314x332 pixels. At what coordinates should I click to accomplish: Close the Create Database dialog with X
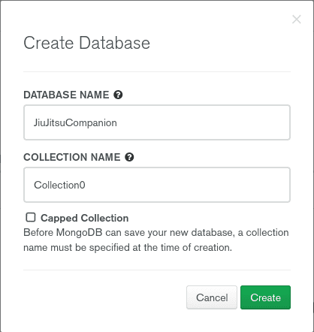click(x=297, y=20)
